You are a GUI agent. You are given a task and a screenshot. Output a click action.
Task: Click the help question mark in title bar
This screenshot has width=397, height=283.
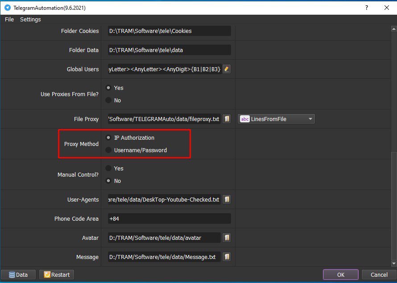[366, 8]
